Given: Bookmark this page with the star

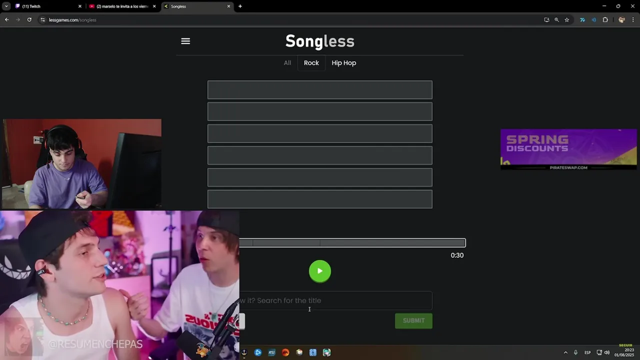Looking at the screenshot, I should click(567, 20).
